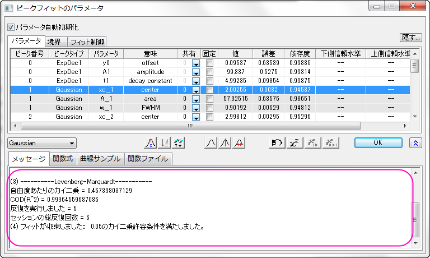Click the 誤差 column header
This screenshot has width=430, height=258.
(x=268, y=54)
